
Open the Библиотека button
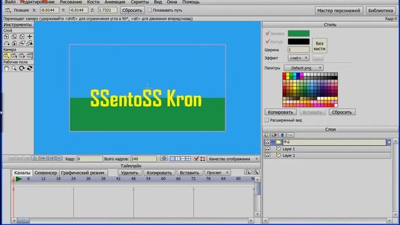coord(381,11)
